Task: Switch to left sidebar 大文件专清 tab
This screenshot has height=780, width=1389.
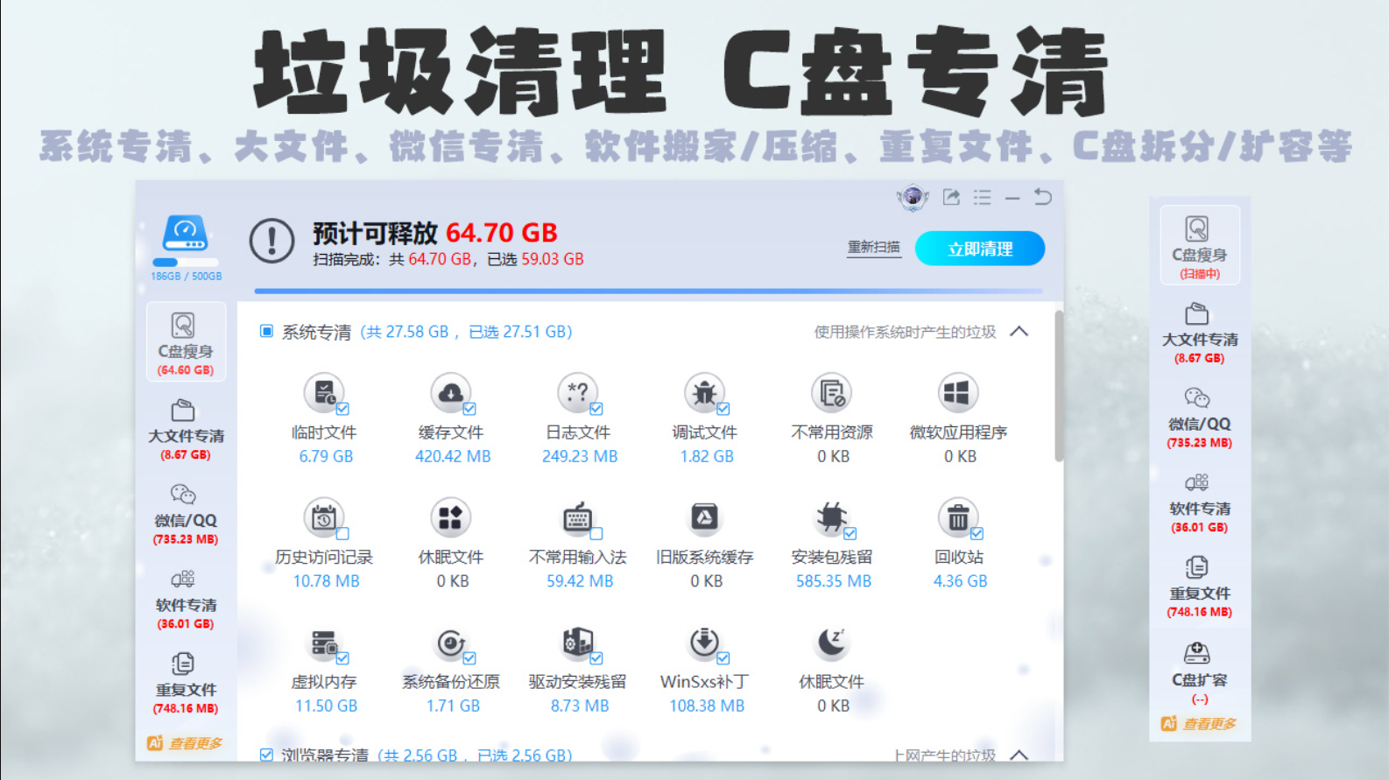Action: tap(186, 430)
